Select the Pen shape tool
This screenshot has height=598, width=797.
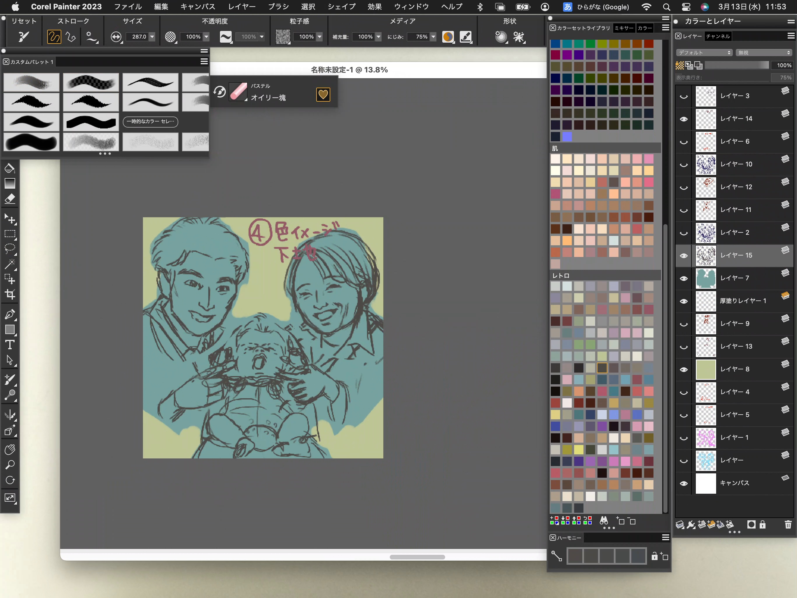click(x=10, y=314)
